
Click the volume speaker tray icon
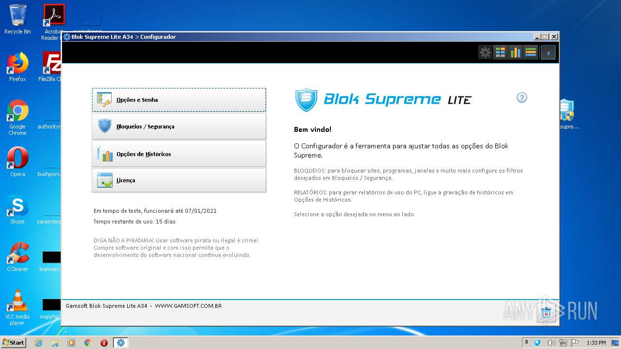551,343
